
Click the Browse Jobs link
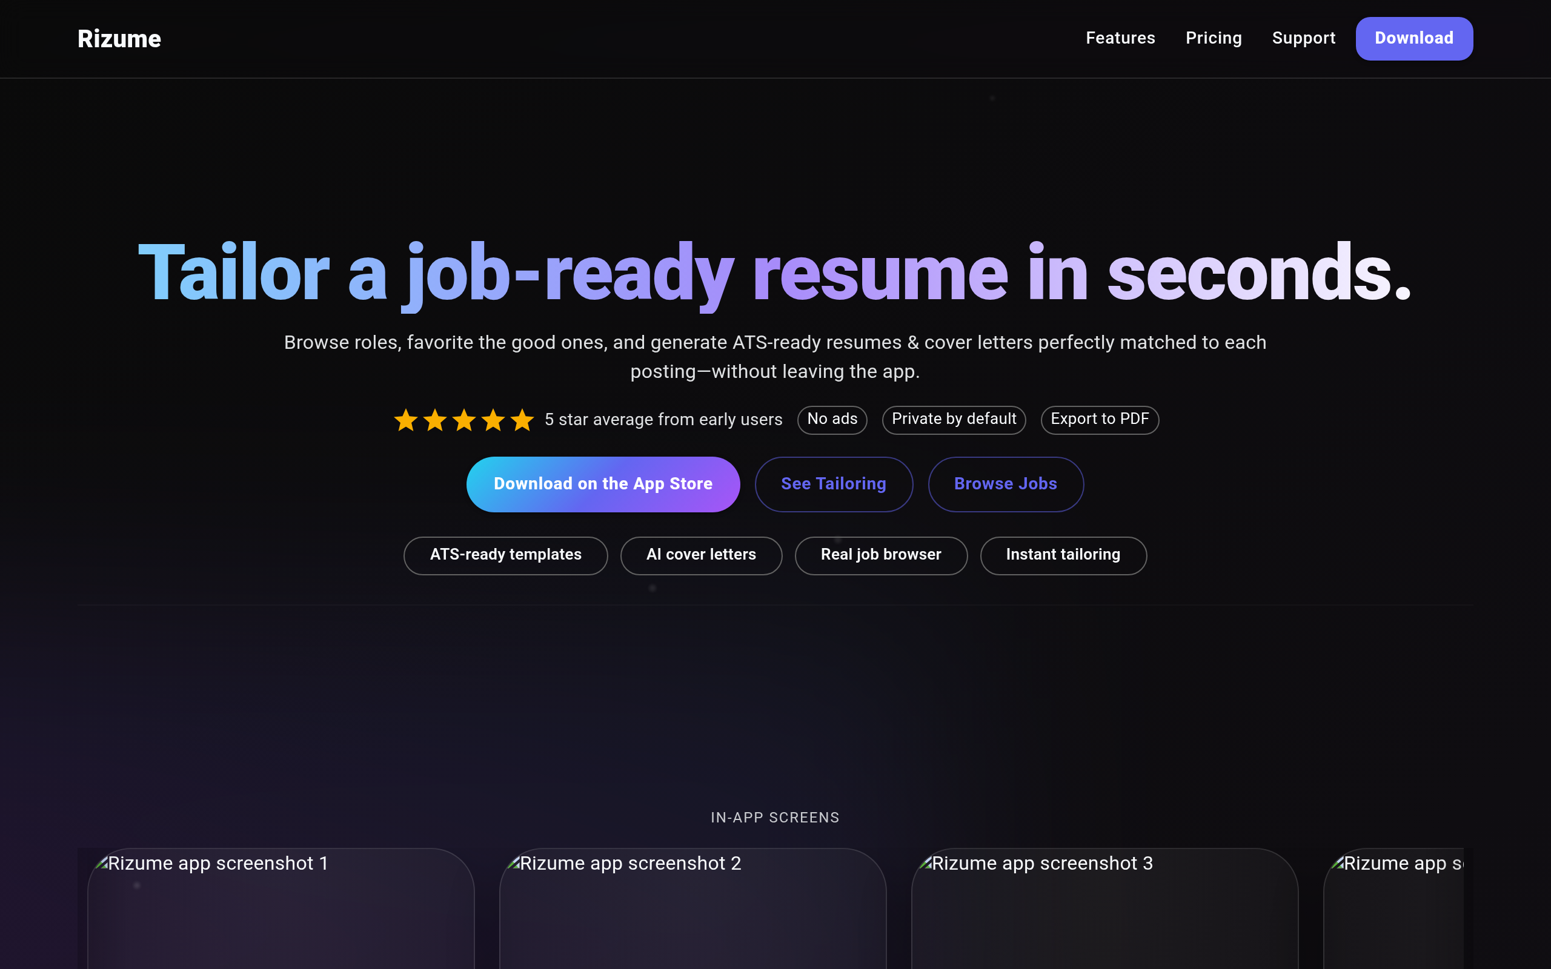pos(1005,484)
